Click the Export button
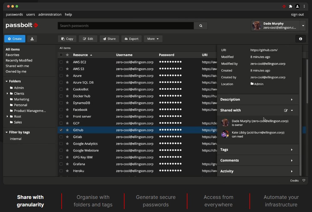 click(131, 39)
